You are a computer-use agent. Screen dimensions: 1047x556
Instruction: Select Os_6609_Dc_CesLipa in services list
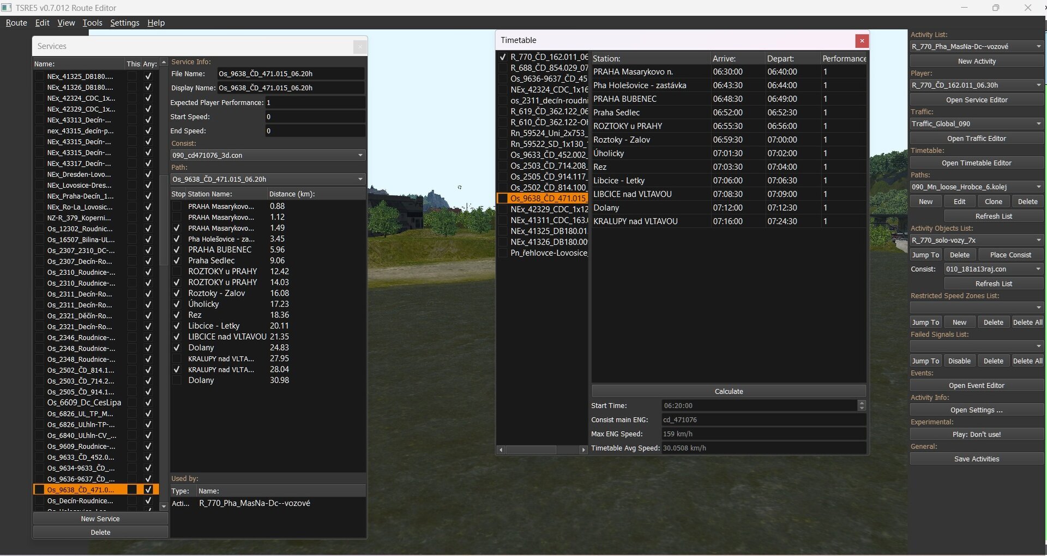pos(84,403)
